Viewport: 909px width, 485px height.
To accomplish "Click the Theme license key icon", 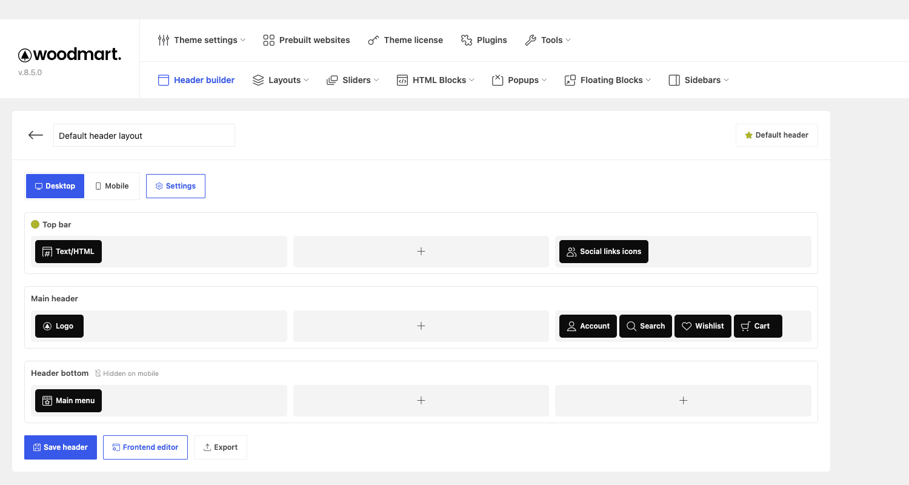I will [373, 40].
